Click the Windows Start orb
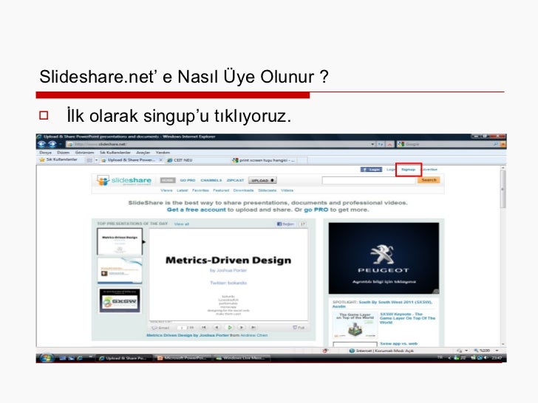Screen dimensions: 538x403 tap(46, 358)
